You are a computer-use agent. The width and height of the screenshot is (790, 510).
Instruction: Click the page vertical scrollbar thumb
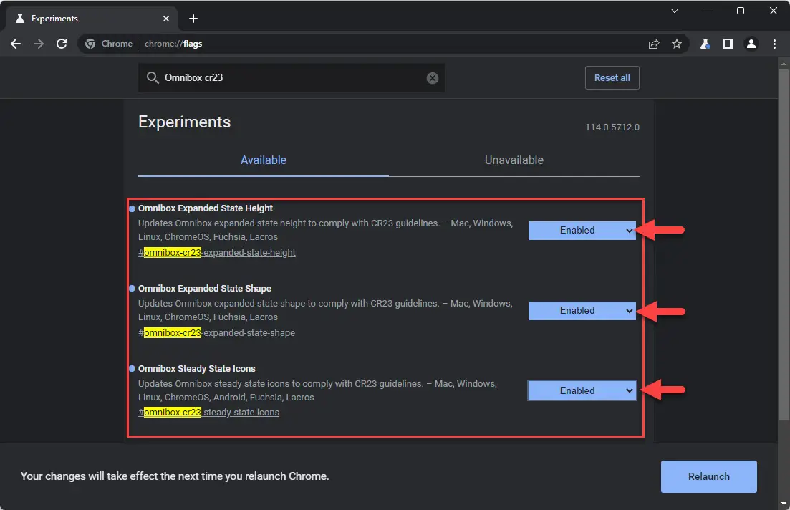(784, 244)
